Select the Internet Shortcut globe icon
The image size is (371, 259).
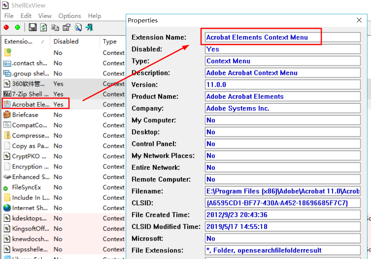pos(7,208)
